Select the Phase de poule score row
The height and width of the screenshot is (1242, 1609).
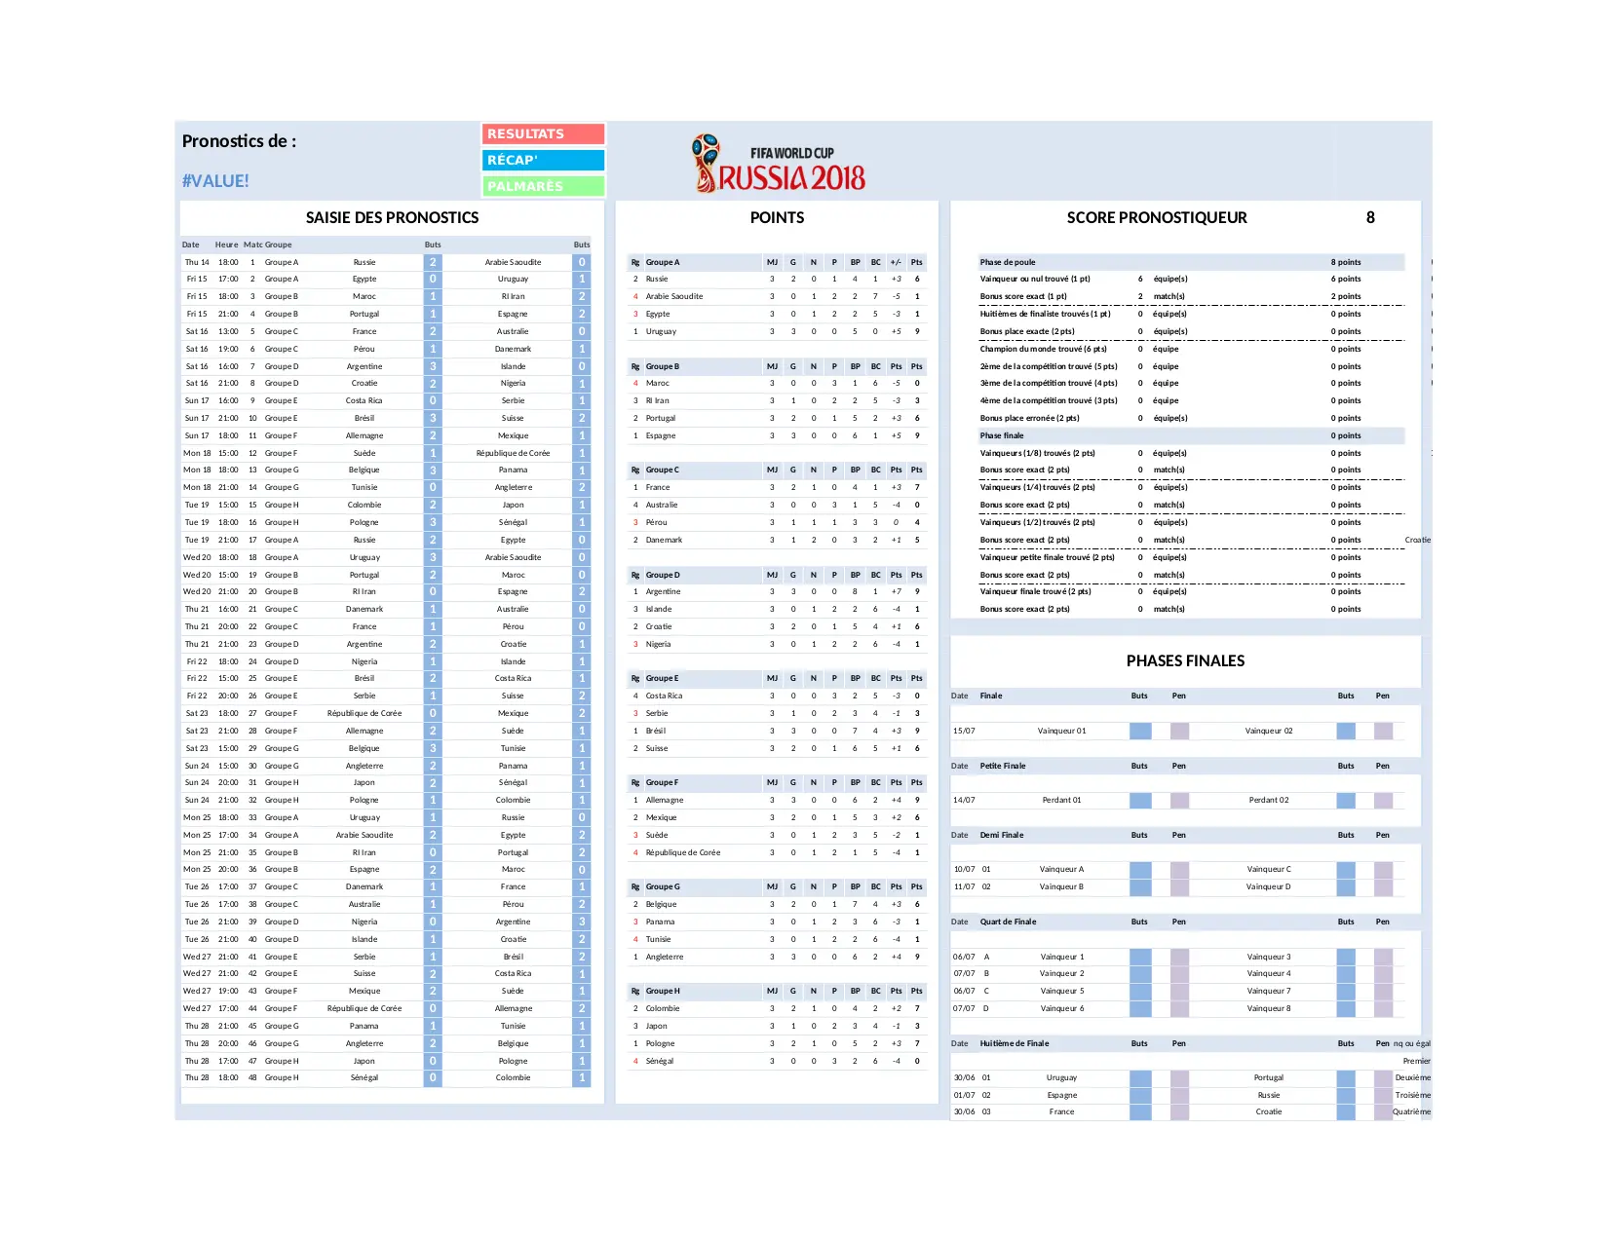tap(1191, 262)
